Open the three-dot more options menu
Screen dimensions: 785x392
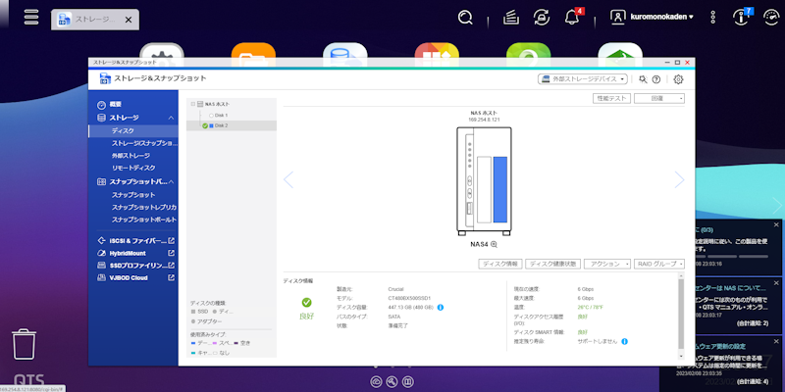pyautogui.click(x=713, y=18)
